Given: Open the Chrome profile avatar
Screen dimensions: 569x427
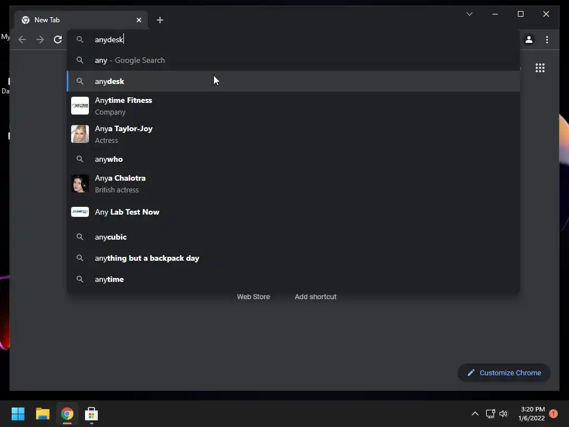Looking at the screenshot, I should point(529,39).
